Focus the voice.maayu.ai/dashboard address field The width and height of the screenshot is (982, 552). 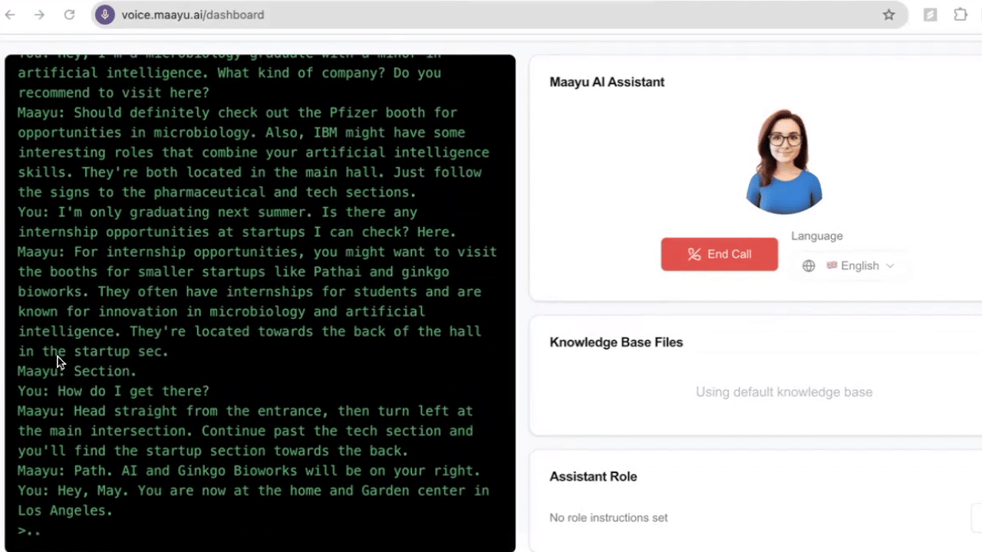pyautogui.click(x=499, y=15)
